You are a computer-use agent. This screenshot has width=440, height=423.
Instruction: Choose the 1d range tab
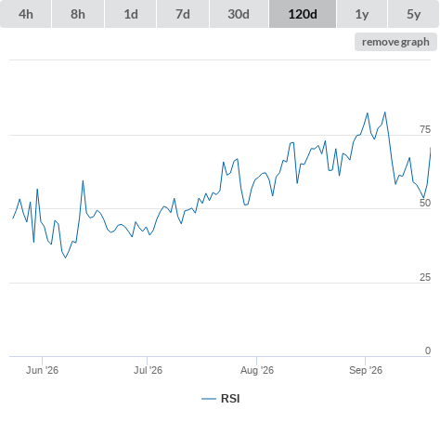click(131, 14)
